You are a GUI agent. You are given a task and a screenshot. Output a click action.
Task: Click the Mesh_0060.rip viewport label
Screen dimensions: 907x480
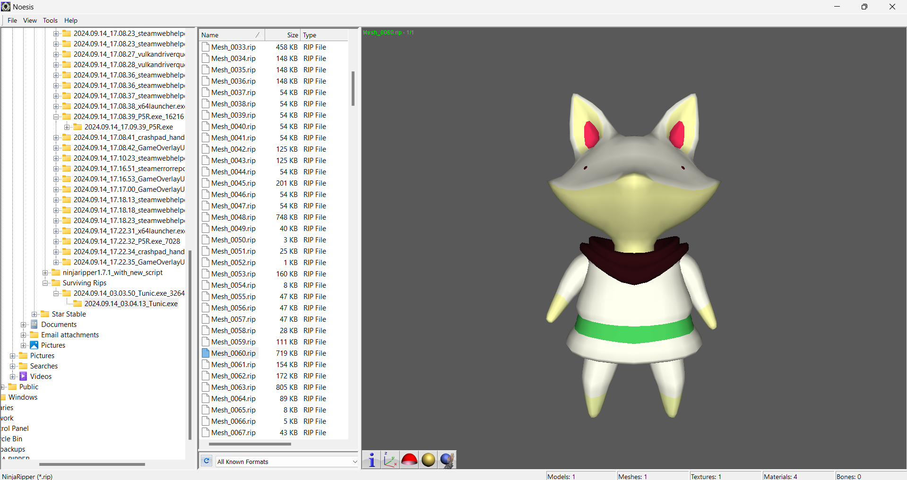pyautogui.click(x=388, y=33)
